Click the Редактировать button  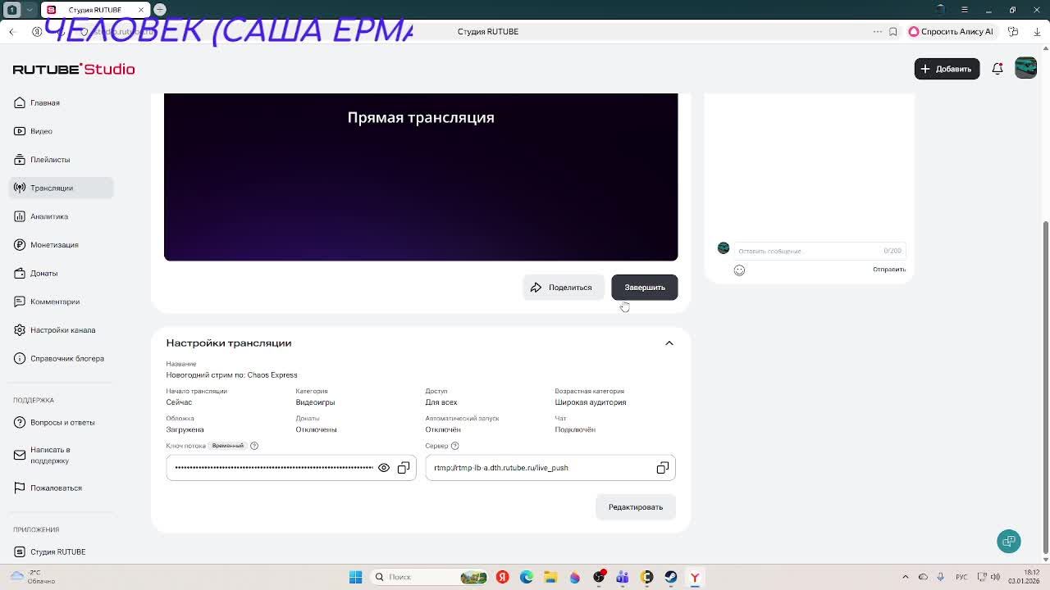[x=636, y=507]
